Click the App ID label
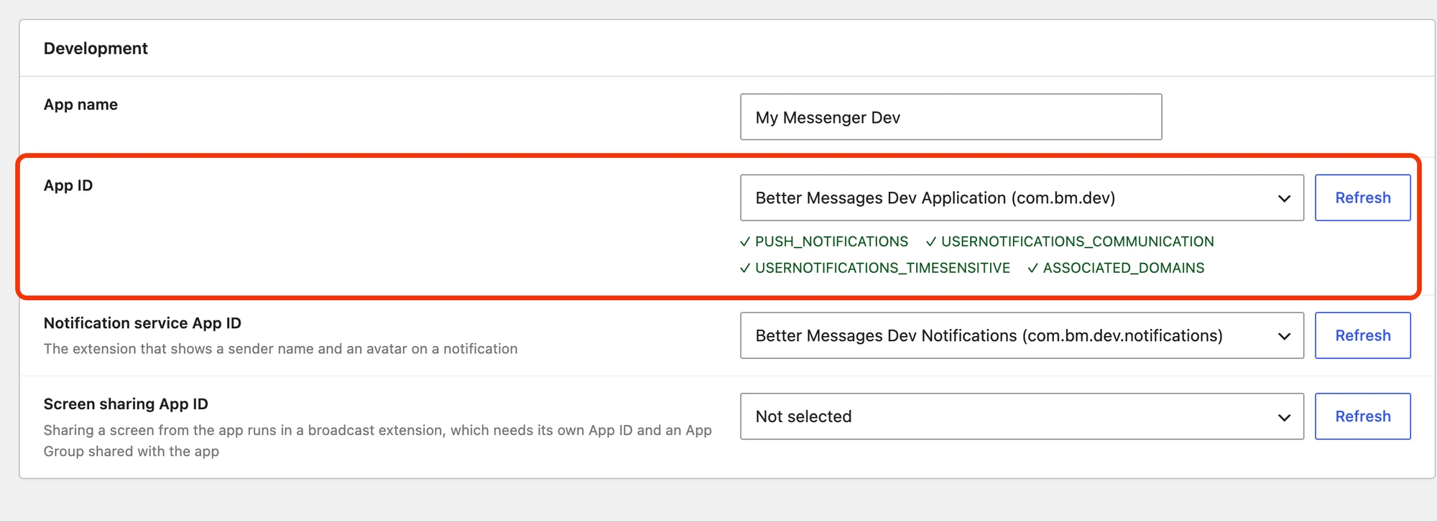This screenshot has height=522, width=1437. point(68,185)
